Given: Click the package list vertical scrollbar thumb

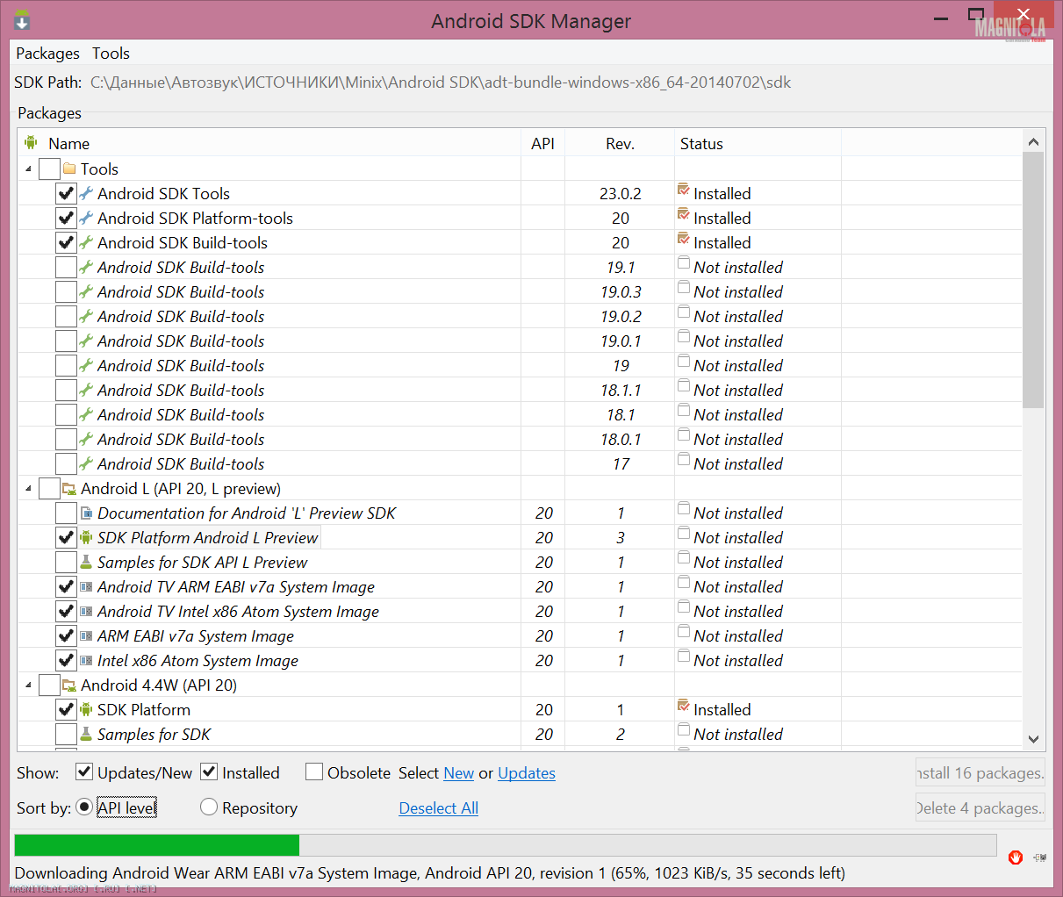Looking at the screenshot, I should tap(1033, 280).
